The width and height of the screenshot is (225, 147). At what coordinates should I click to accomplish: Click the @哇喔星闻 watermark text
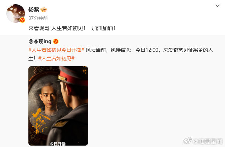(208, 141)
